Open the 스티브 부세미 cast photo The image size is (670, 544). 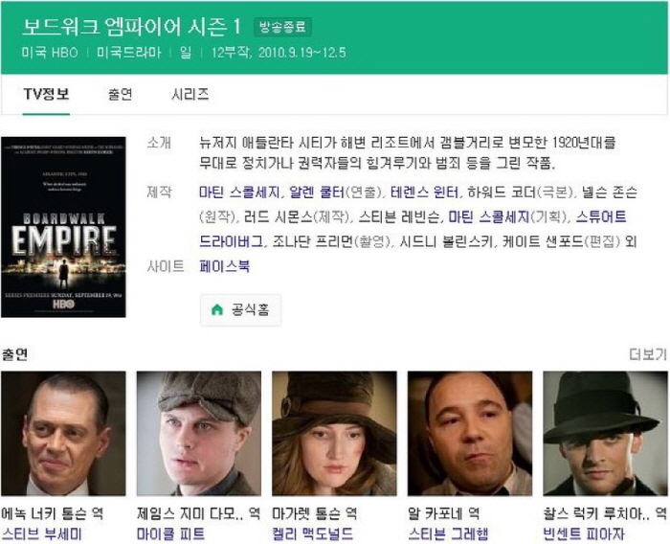(63, 433)
